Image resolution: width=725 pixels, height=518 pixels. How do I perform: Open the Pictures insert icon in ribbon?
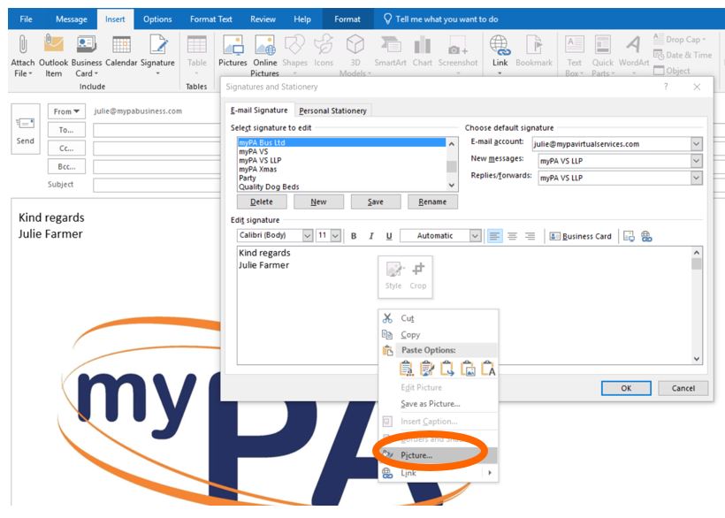[x=233, y=45]
